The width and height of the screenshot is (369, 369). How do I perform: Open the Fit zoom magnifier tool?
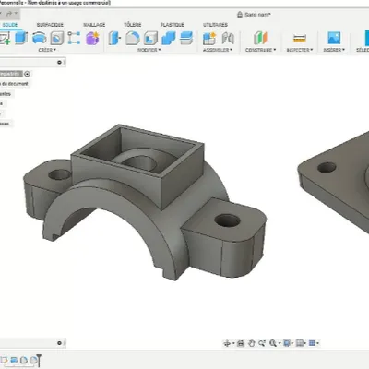[x=273, y=343]
